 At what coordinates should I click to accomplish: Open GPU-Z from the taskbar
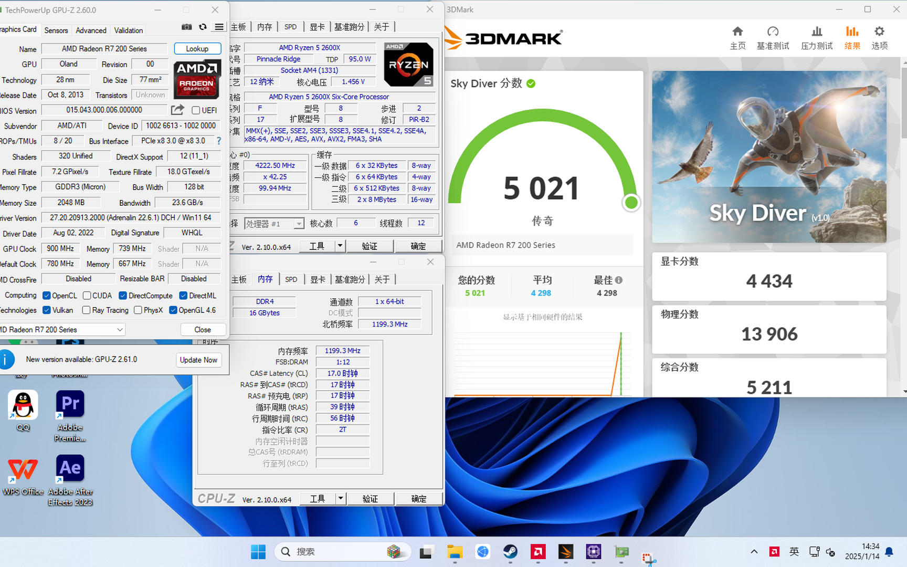click(x=621, y=552)
